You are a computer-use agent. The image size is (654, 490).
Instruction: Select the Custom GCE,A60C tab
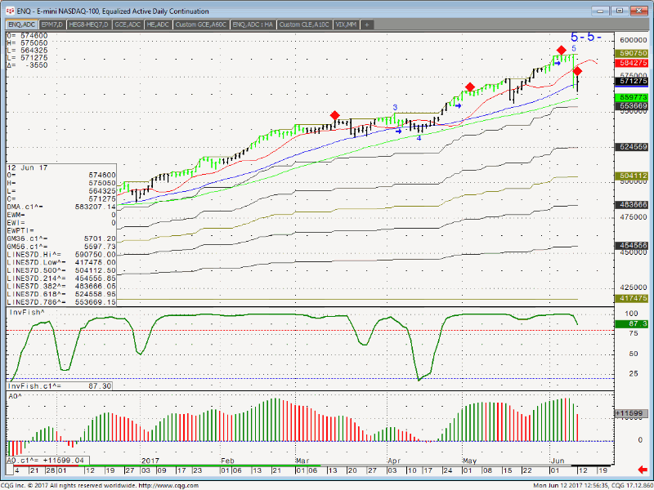[x=200, y=25]
